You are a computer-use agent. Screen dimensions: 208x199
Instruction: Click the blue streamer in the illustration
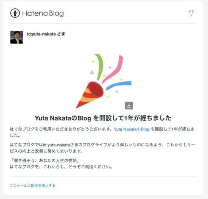[119, 85]
